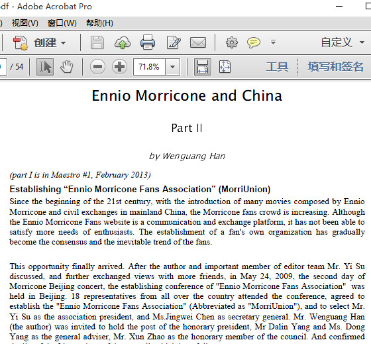Click the Email envelope icon
This screenshot has height=344, width=371.
198,43
